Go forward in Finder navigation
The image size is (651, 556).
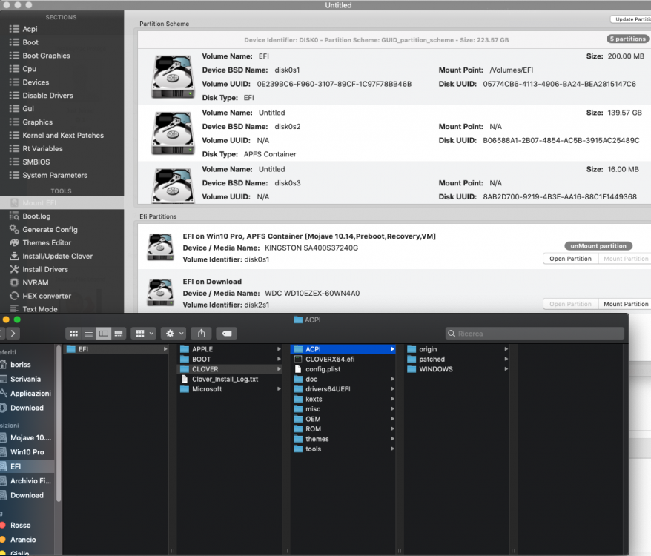tap(13, 334)
